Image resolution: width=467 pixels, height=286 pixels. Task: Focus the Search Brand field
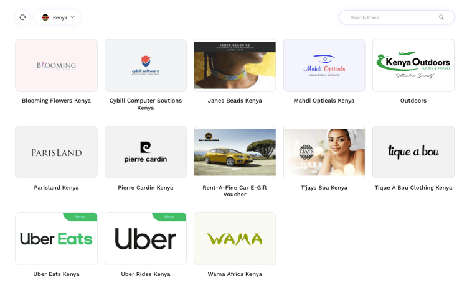pyautogui.click(x=397, y=17)
